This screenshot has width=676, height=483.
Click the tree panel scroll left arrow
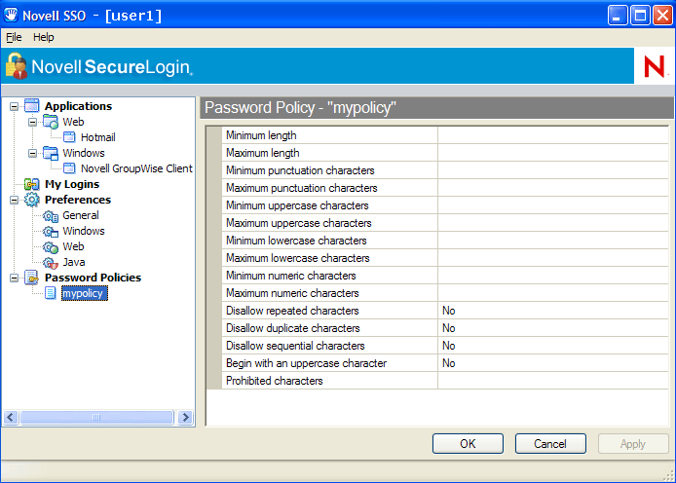11,417
